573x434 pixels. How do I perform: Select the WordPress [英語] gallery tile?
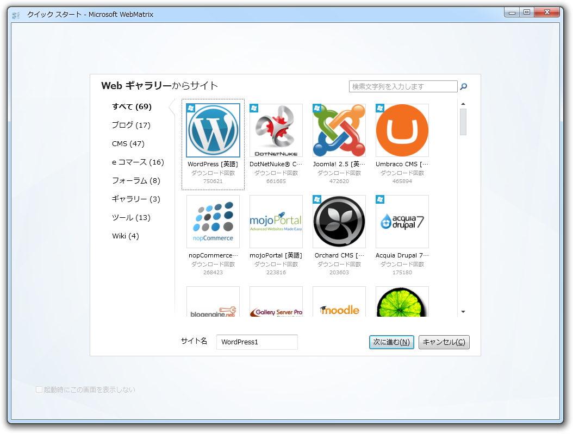coord(213,130)
